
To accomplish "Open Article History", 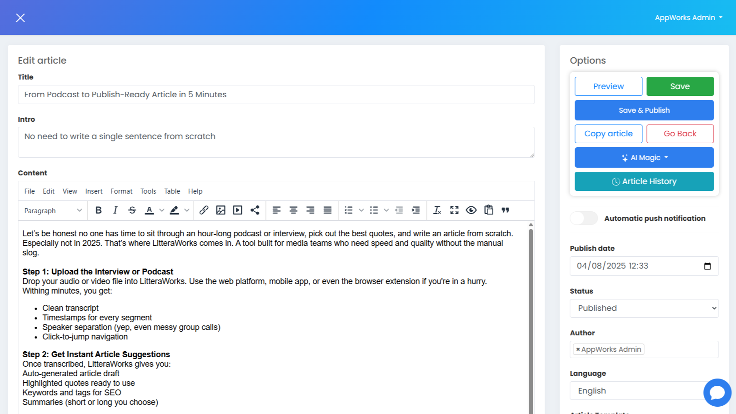I will (x=644, y=181).
